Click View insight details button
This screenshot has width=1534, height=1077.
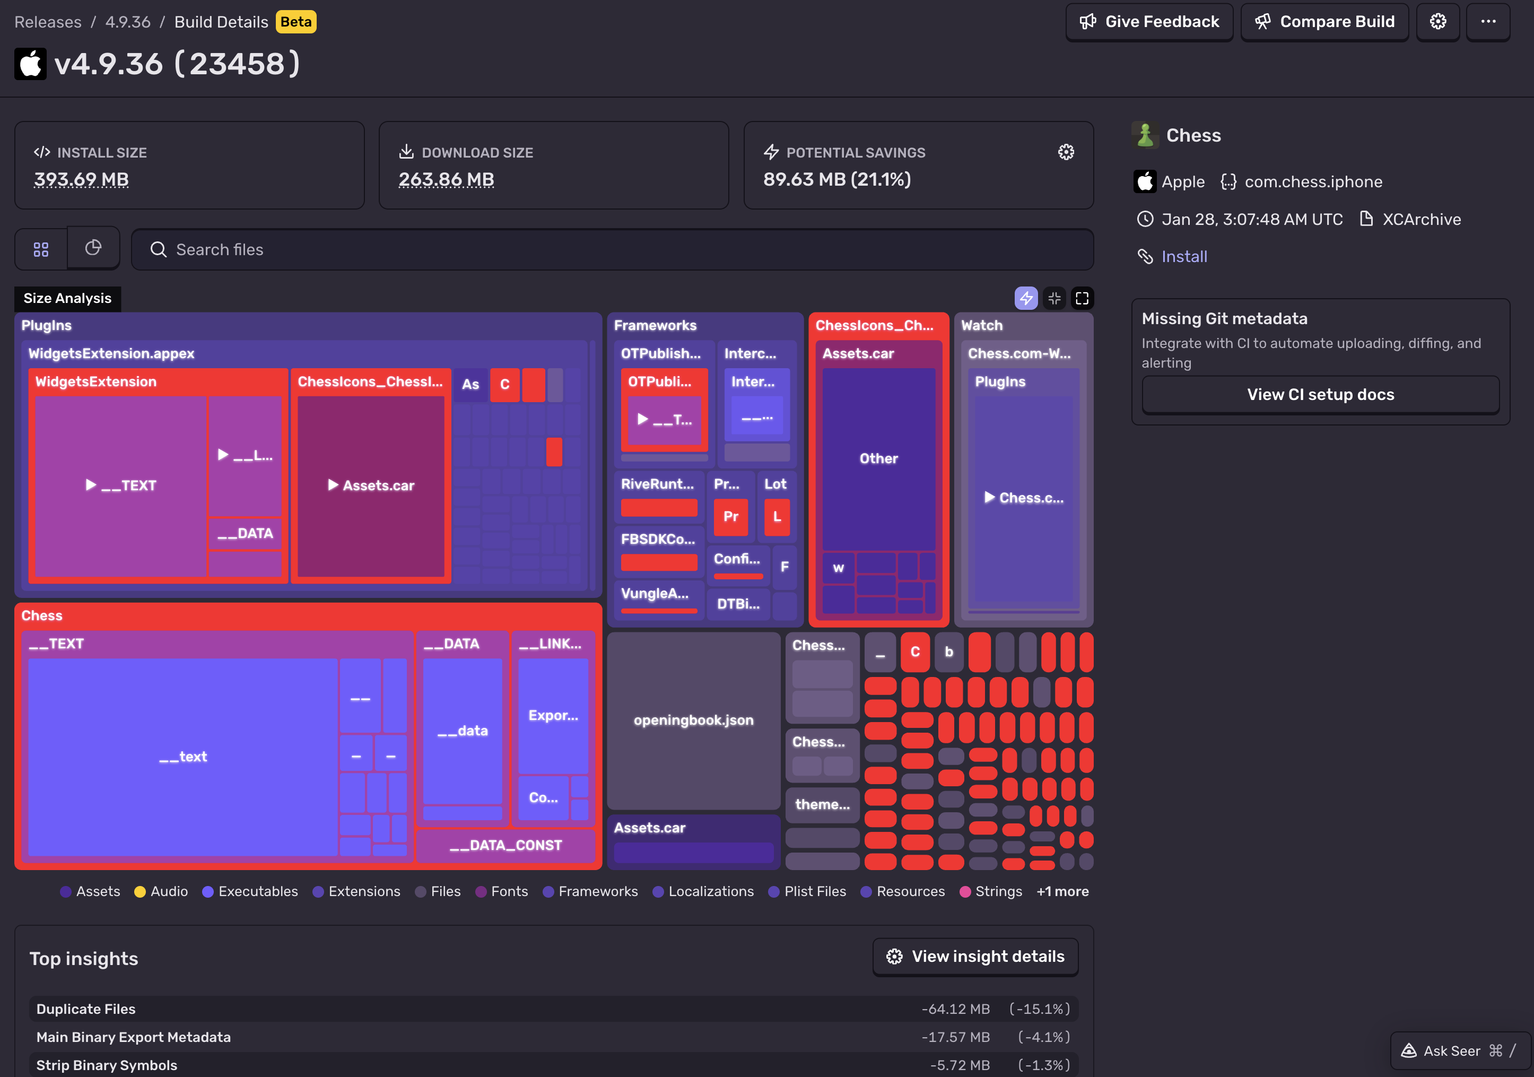coord(975,957)
